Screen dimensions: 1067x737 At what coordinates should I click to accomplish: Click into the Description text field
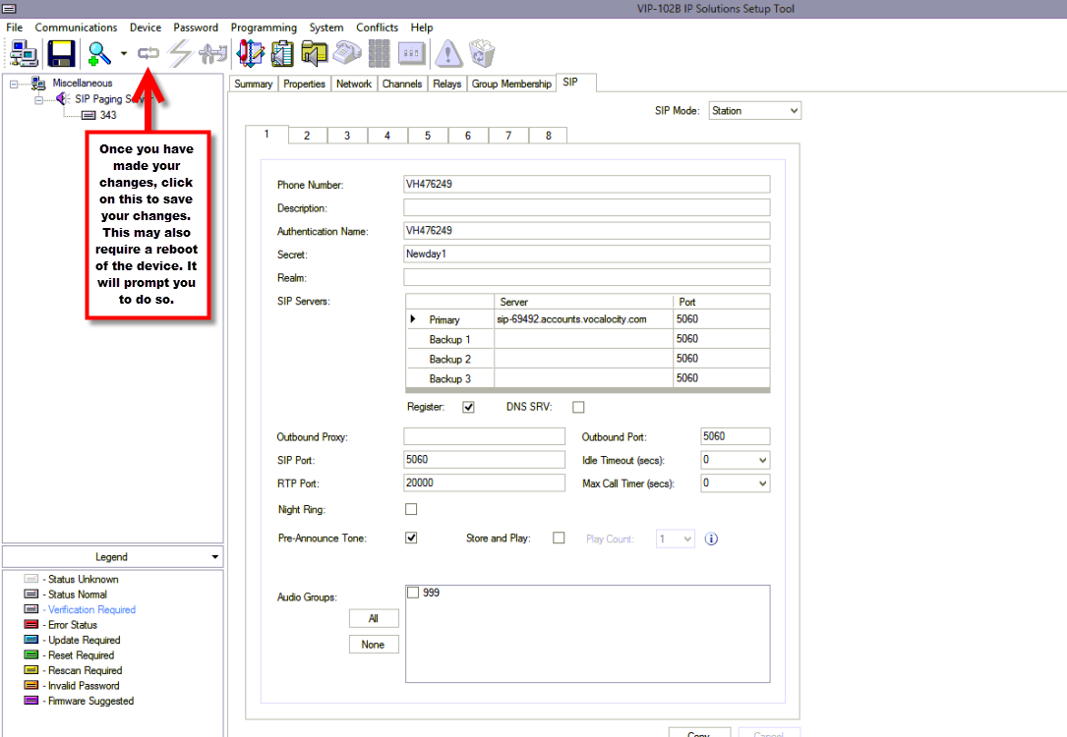click(x=586, y=207)
